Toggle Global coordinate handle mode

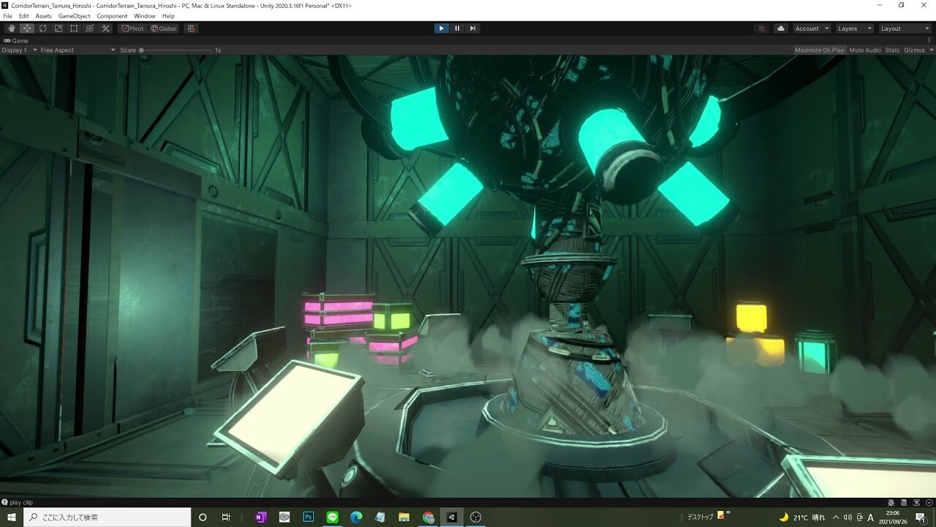(x=162, y=28)
